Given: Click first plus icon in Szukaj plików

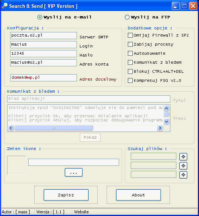Looking at the screenshot, I should point(183,156).
